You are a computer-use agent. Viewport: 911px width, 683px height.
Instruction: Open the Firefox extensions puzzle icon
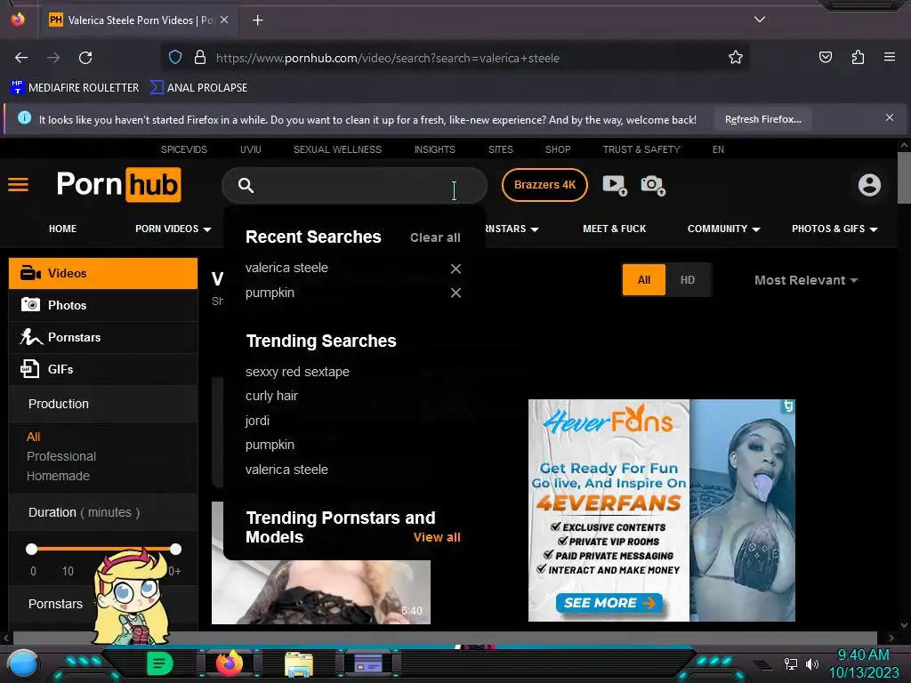[858, 57]
